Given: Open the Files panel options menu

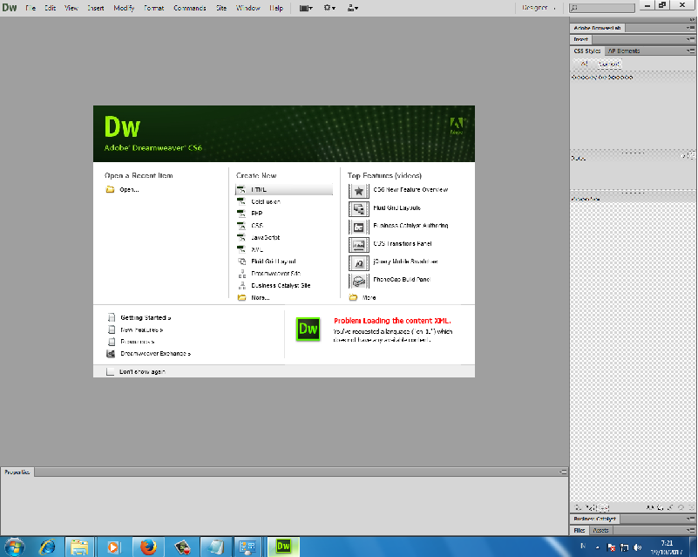Looking at the screenshot, I should (x=690, y=530).
